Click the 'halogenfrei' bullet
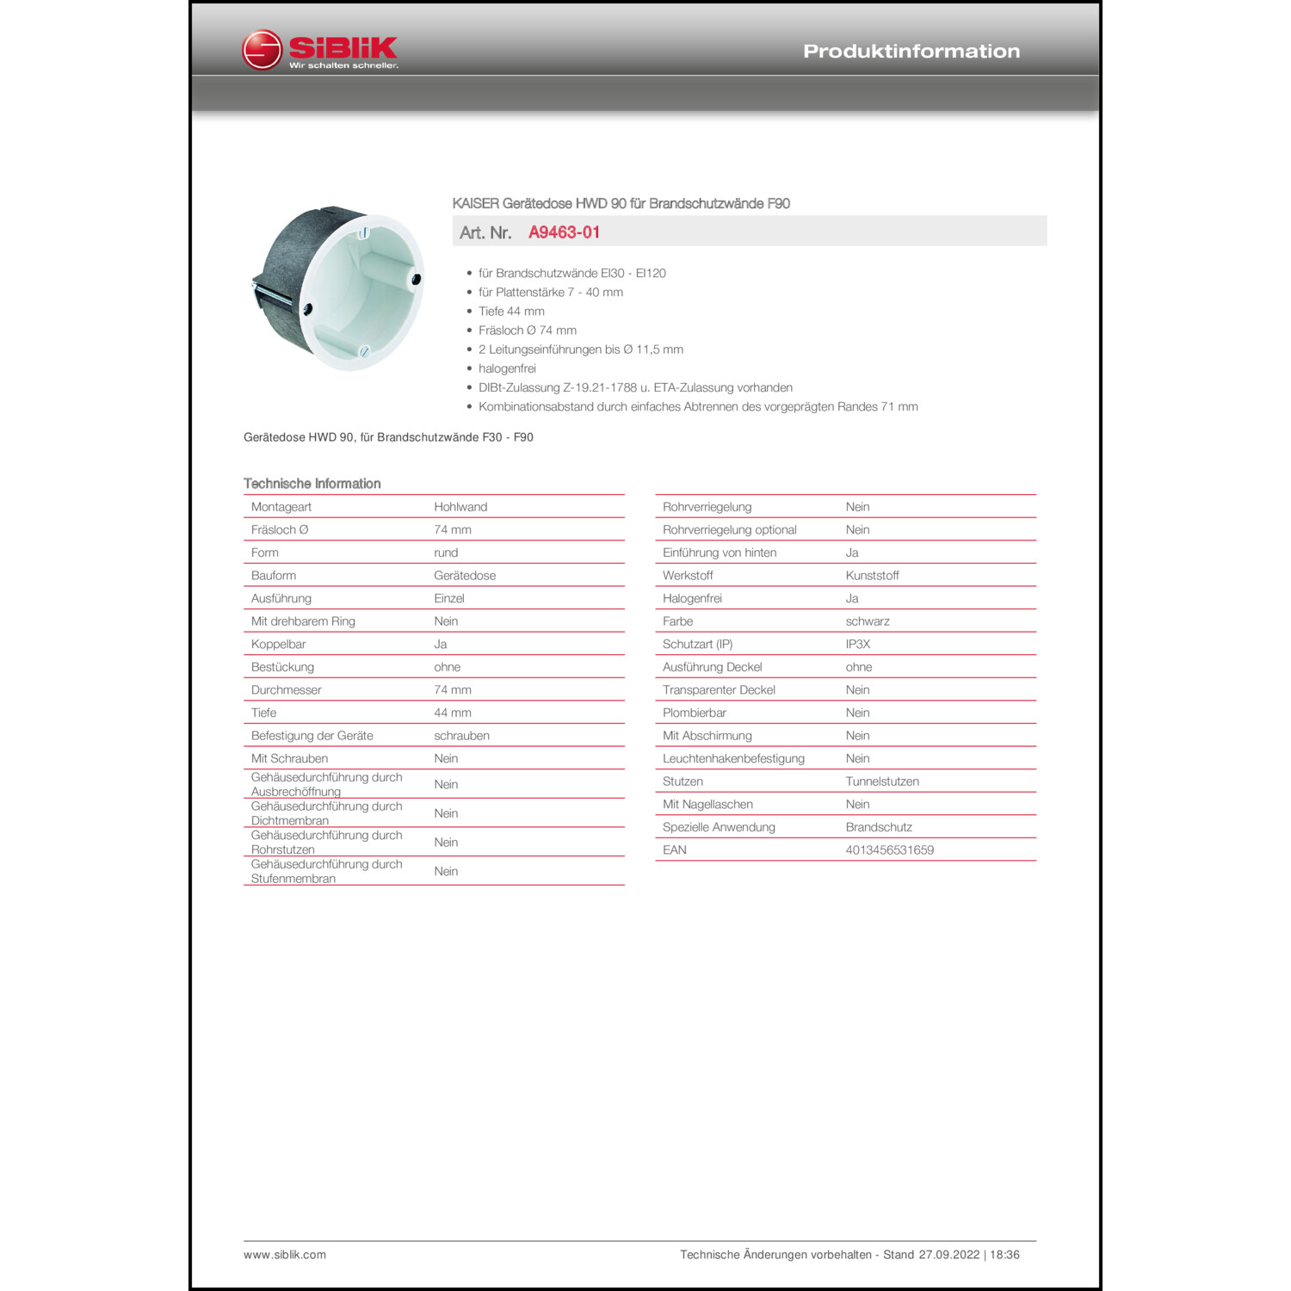 [507, 368]
